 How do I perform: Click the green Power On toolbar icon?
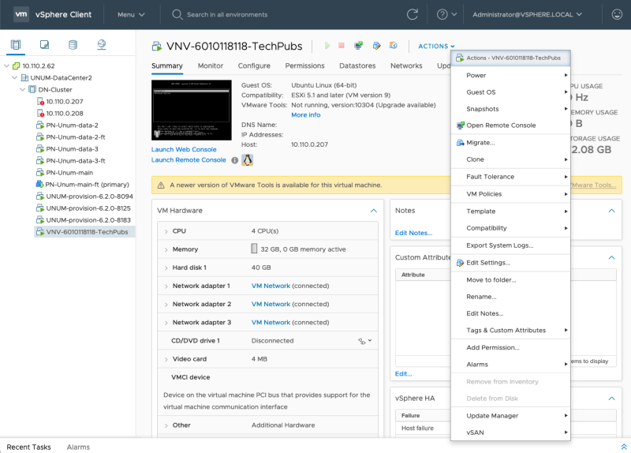click(327, 46)
